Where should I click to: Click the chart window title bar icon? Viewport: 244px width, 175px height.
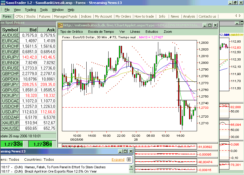coord(60,25)
